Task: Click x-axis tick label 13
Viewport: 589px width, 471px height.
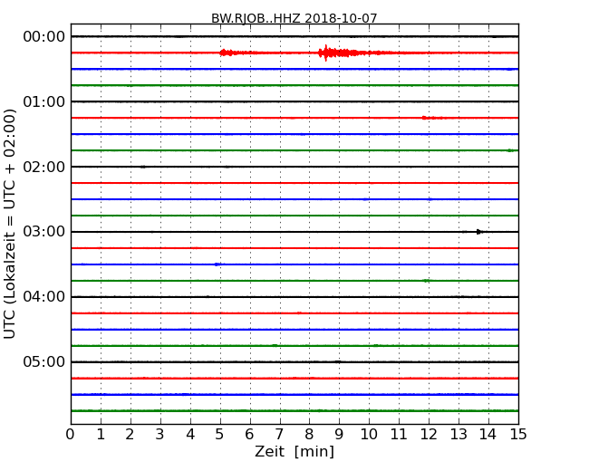Action: [x=459, y=434]
